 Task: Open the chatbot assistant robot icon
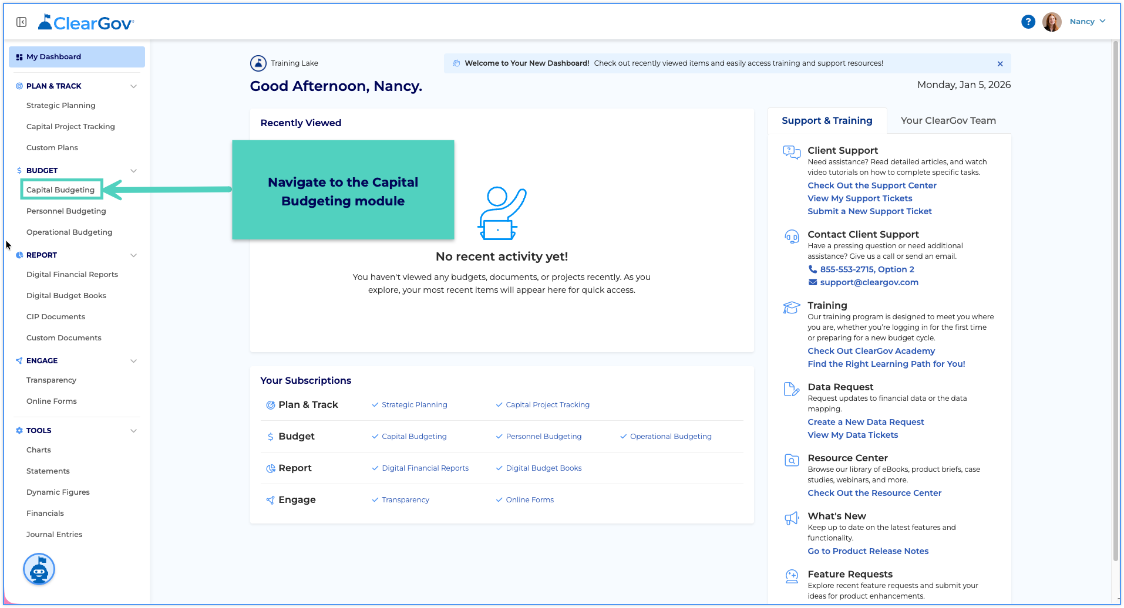pyautogui.click(x=39, y=569)
